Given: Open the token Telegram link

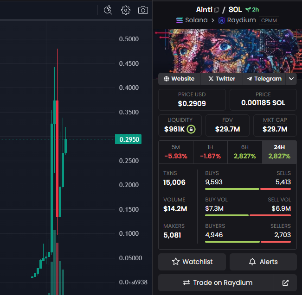Looking at the screenshot, I should (264, 79).
